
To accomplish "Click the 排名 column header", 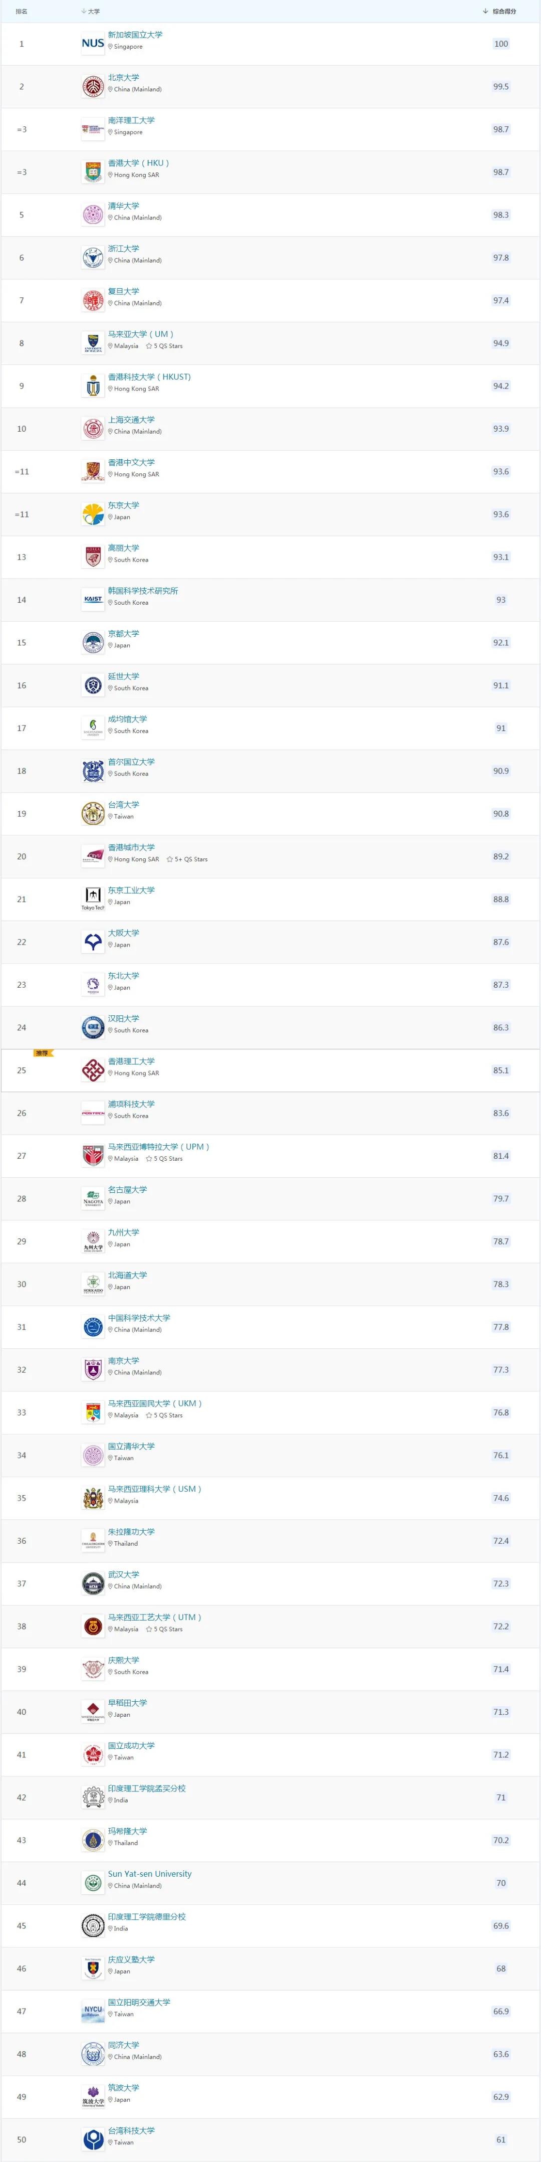I will 22,12.
